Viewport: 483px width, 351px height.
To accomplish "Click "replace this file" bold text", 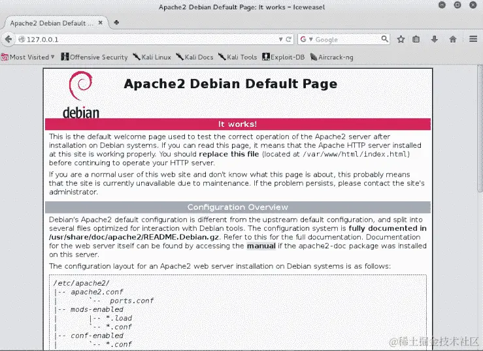I will [x=229, y=154].
